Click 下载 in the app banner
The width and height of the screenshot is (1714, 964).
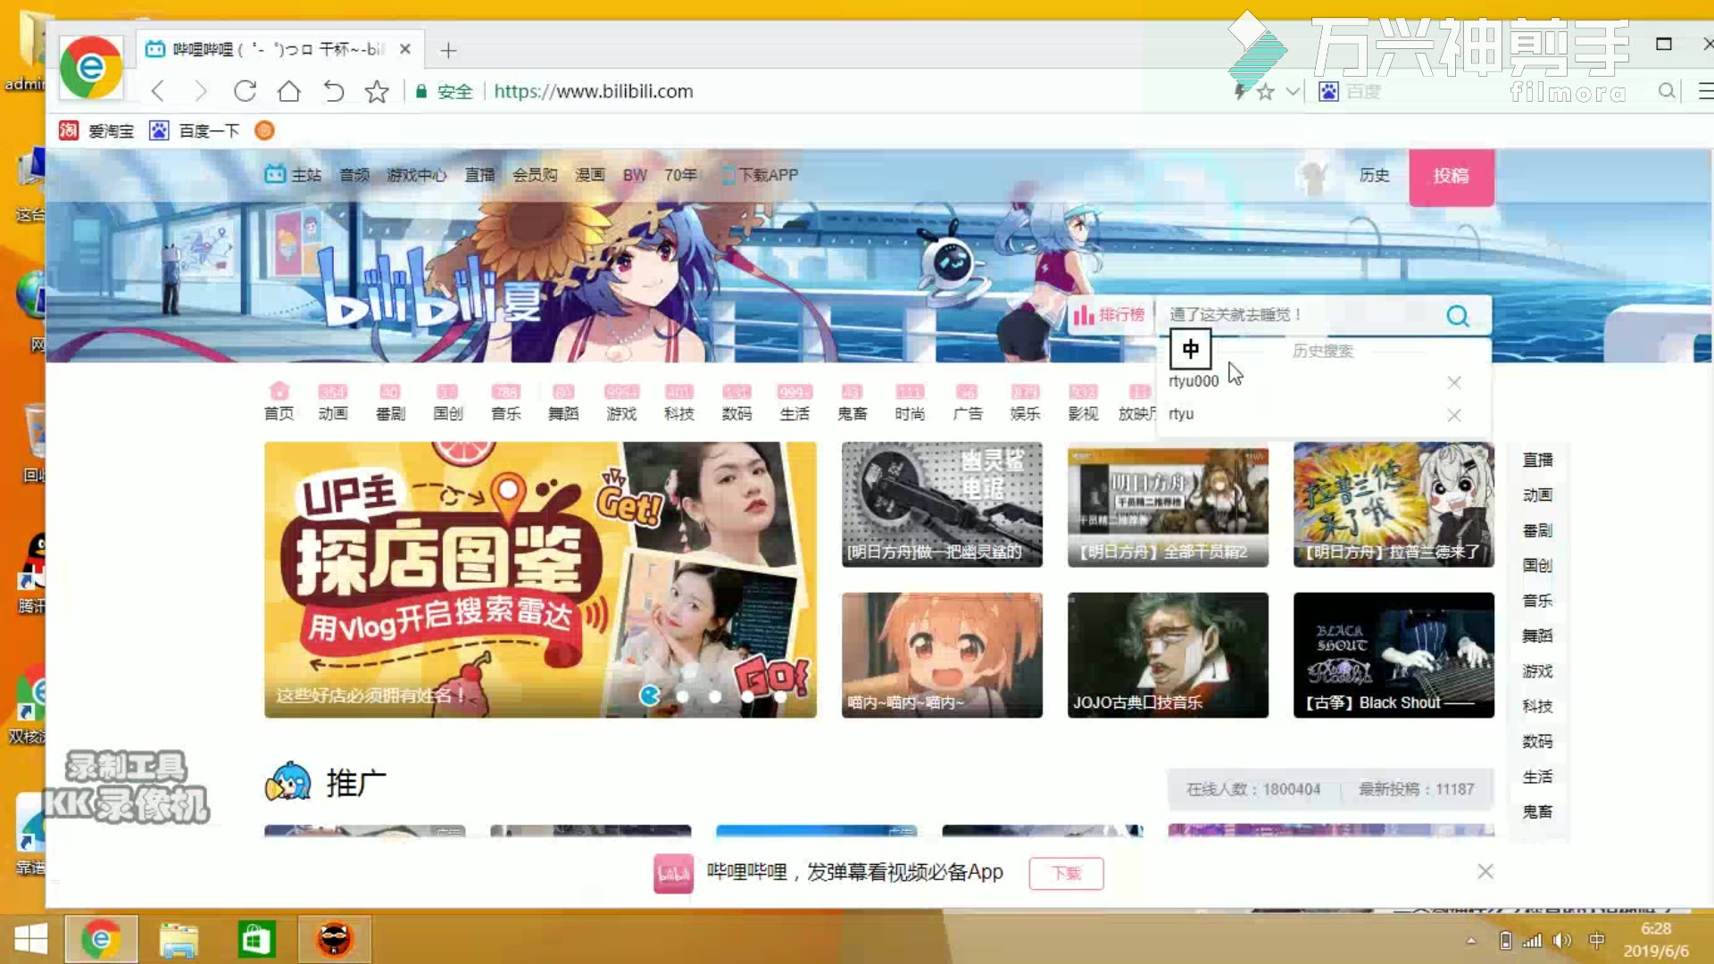pos(1066,873)
